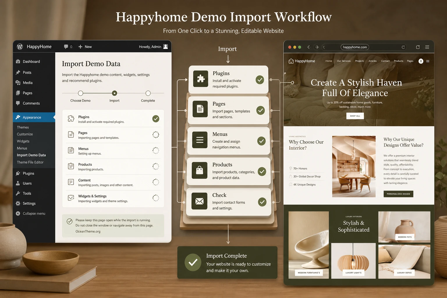Click the OceanTheme.org text in notice
The height and width of the screenshot is (298, 447).
[x=88, y=231]
